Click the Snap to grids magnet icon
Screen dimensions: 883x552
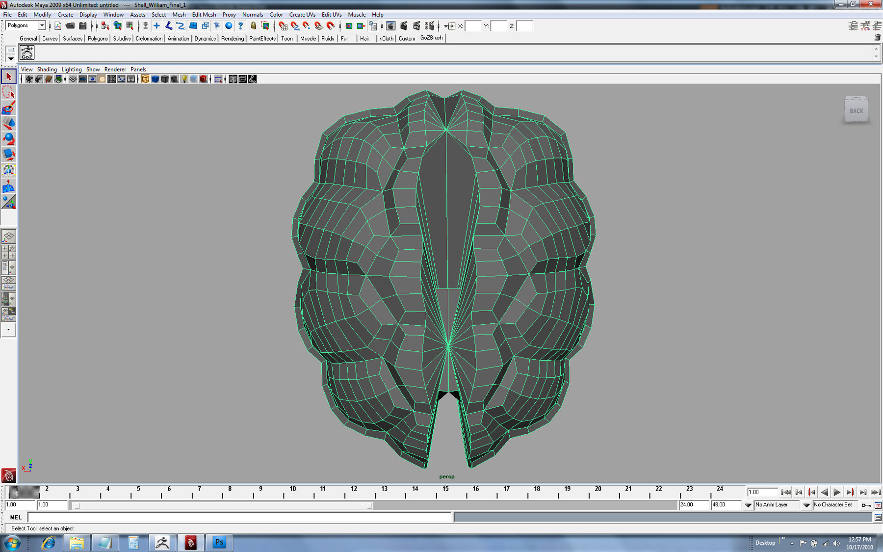coord(283,26)
